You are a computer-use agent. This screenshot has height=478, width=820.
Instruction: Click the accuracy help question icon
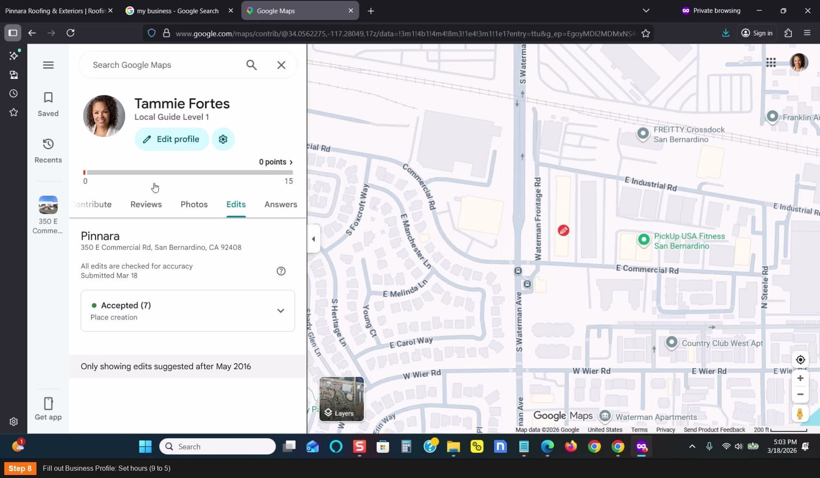tap(281, 271)
